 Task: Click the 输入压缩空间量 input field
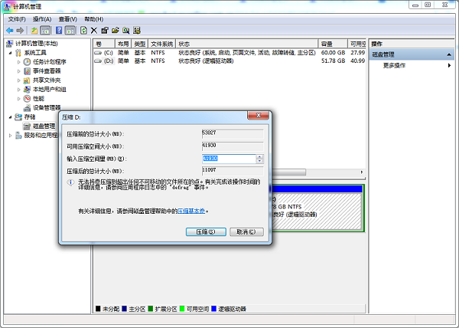click(x=228, y=159)
